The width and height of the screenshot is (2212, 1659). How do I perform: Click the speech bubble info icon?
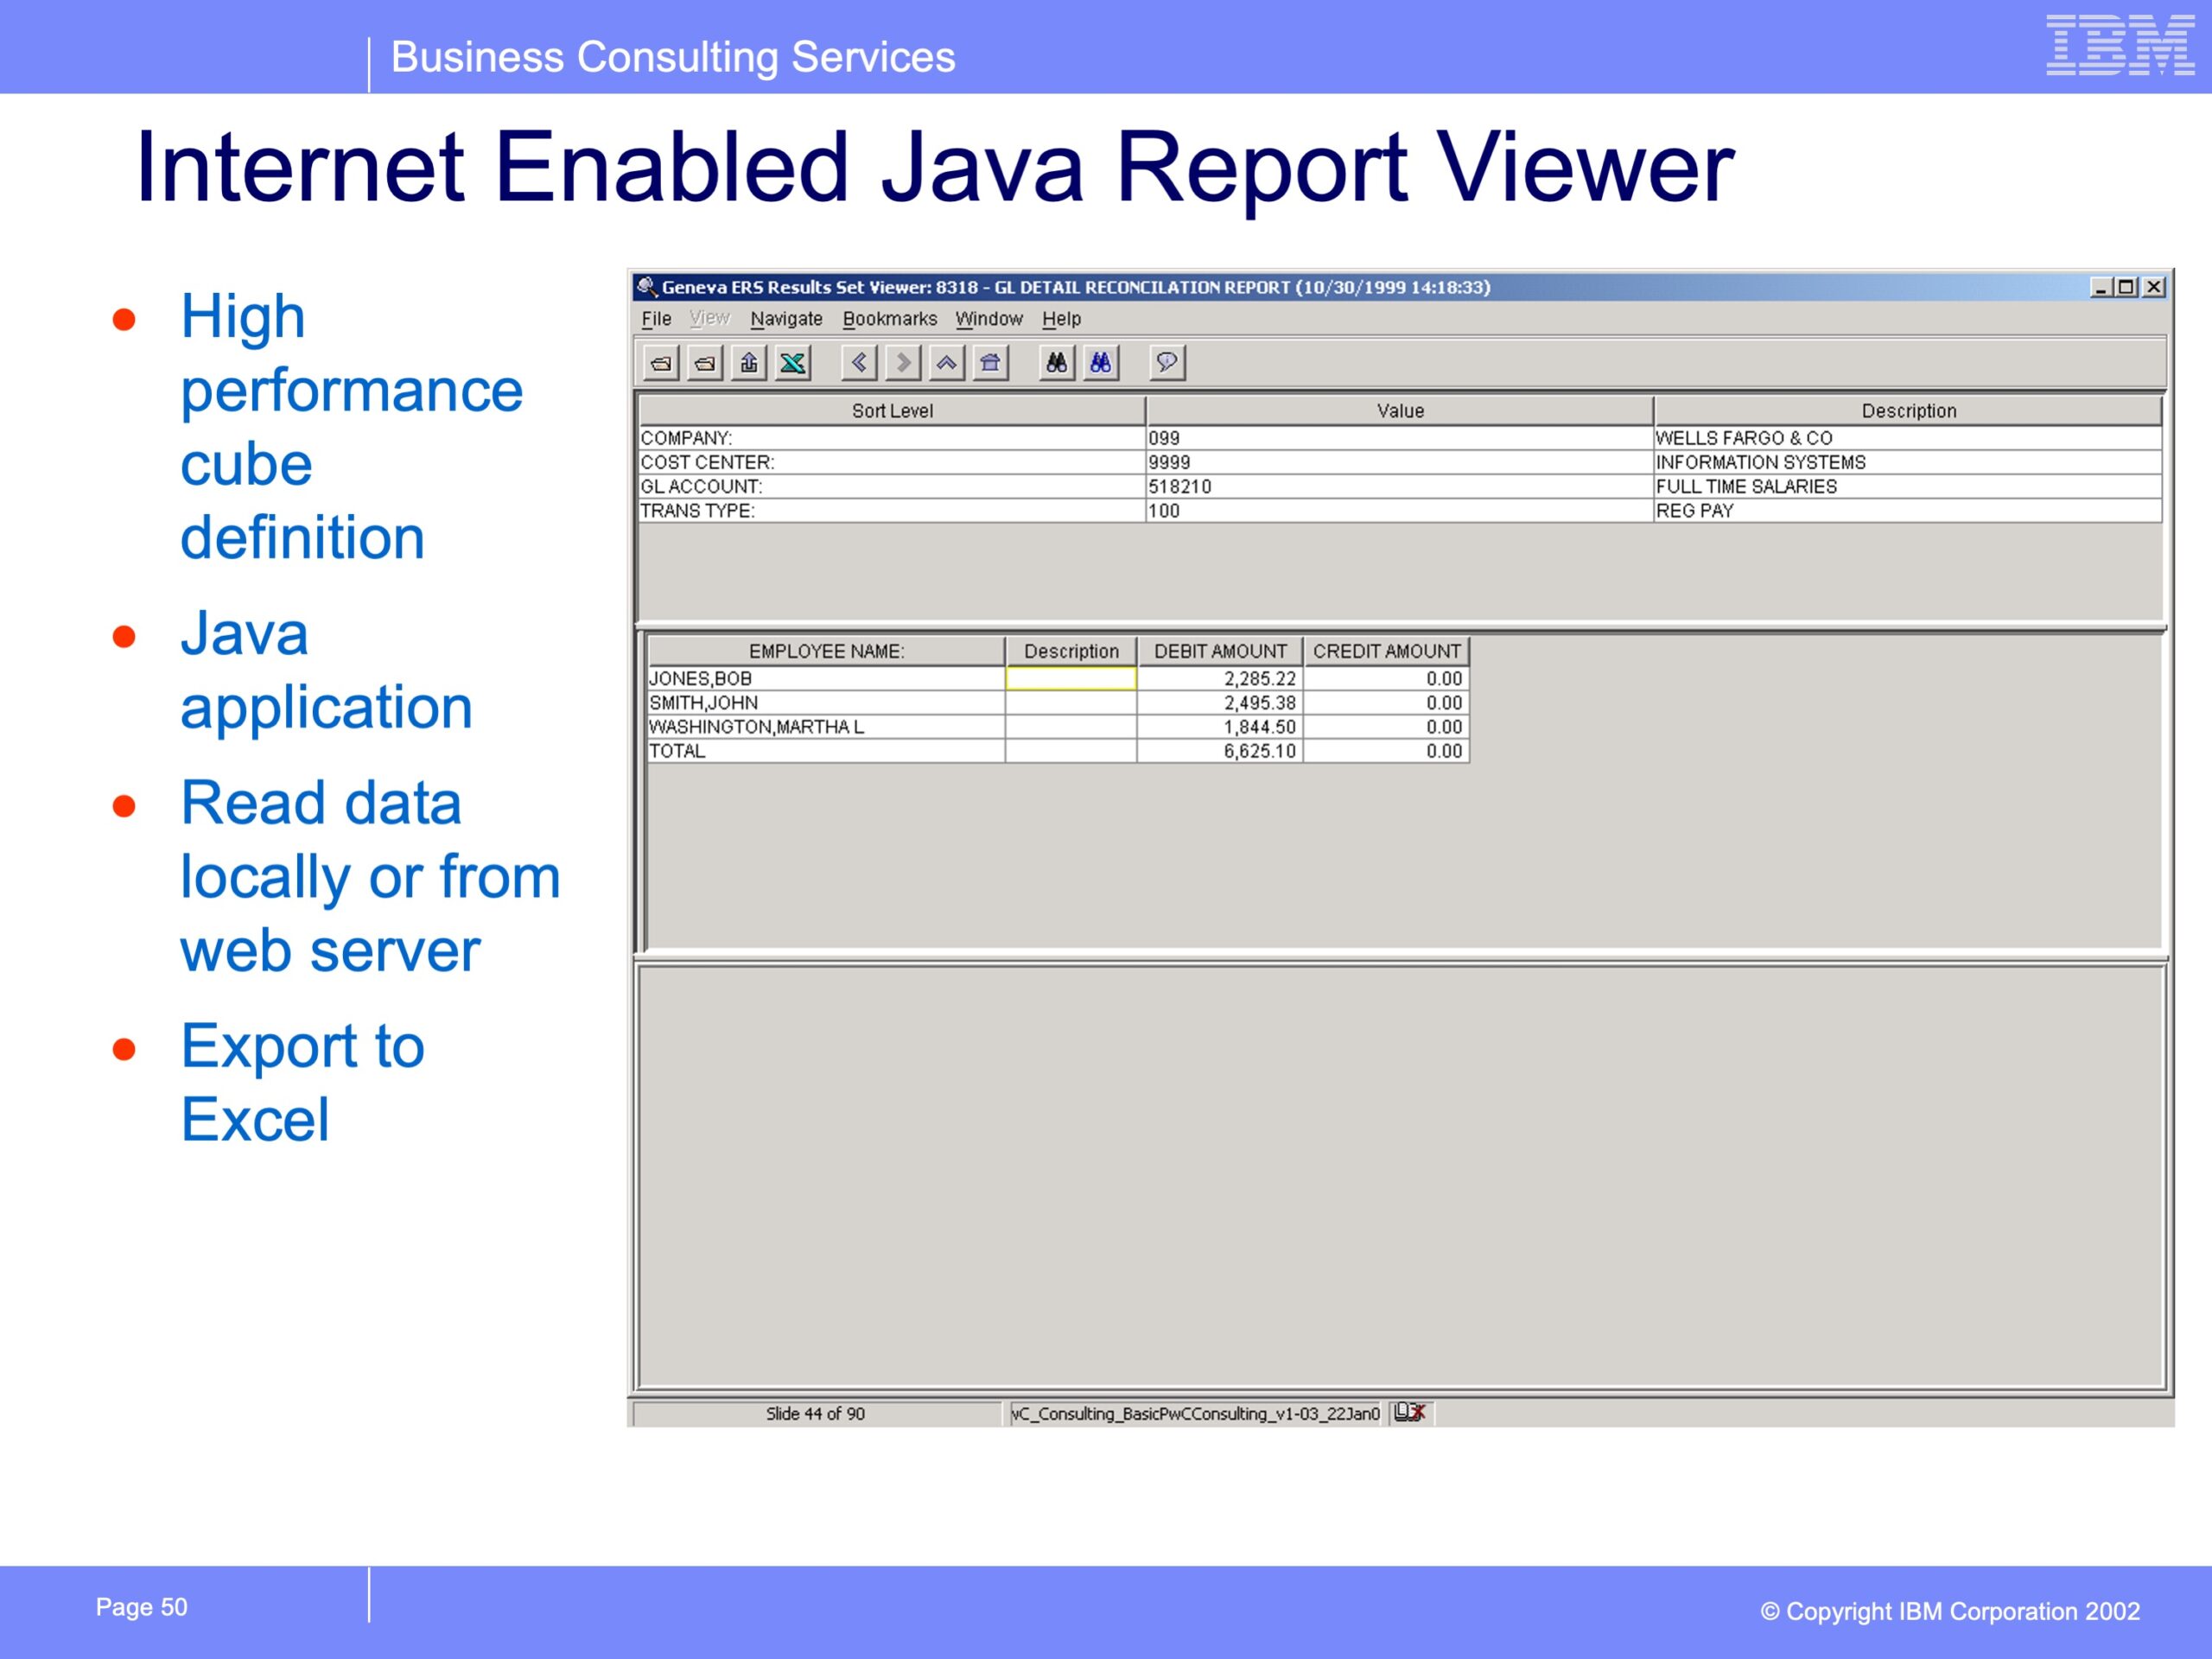coord(1167,363)
